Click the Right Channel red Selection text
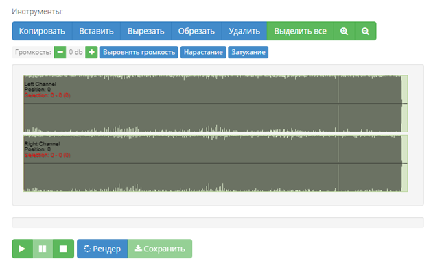The height and width of the screenshot is (272, 431). click(x=47, y=155)
